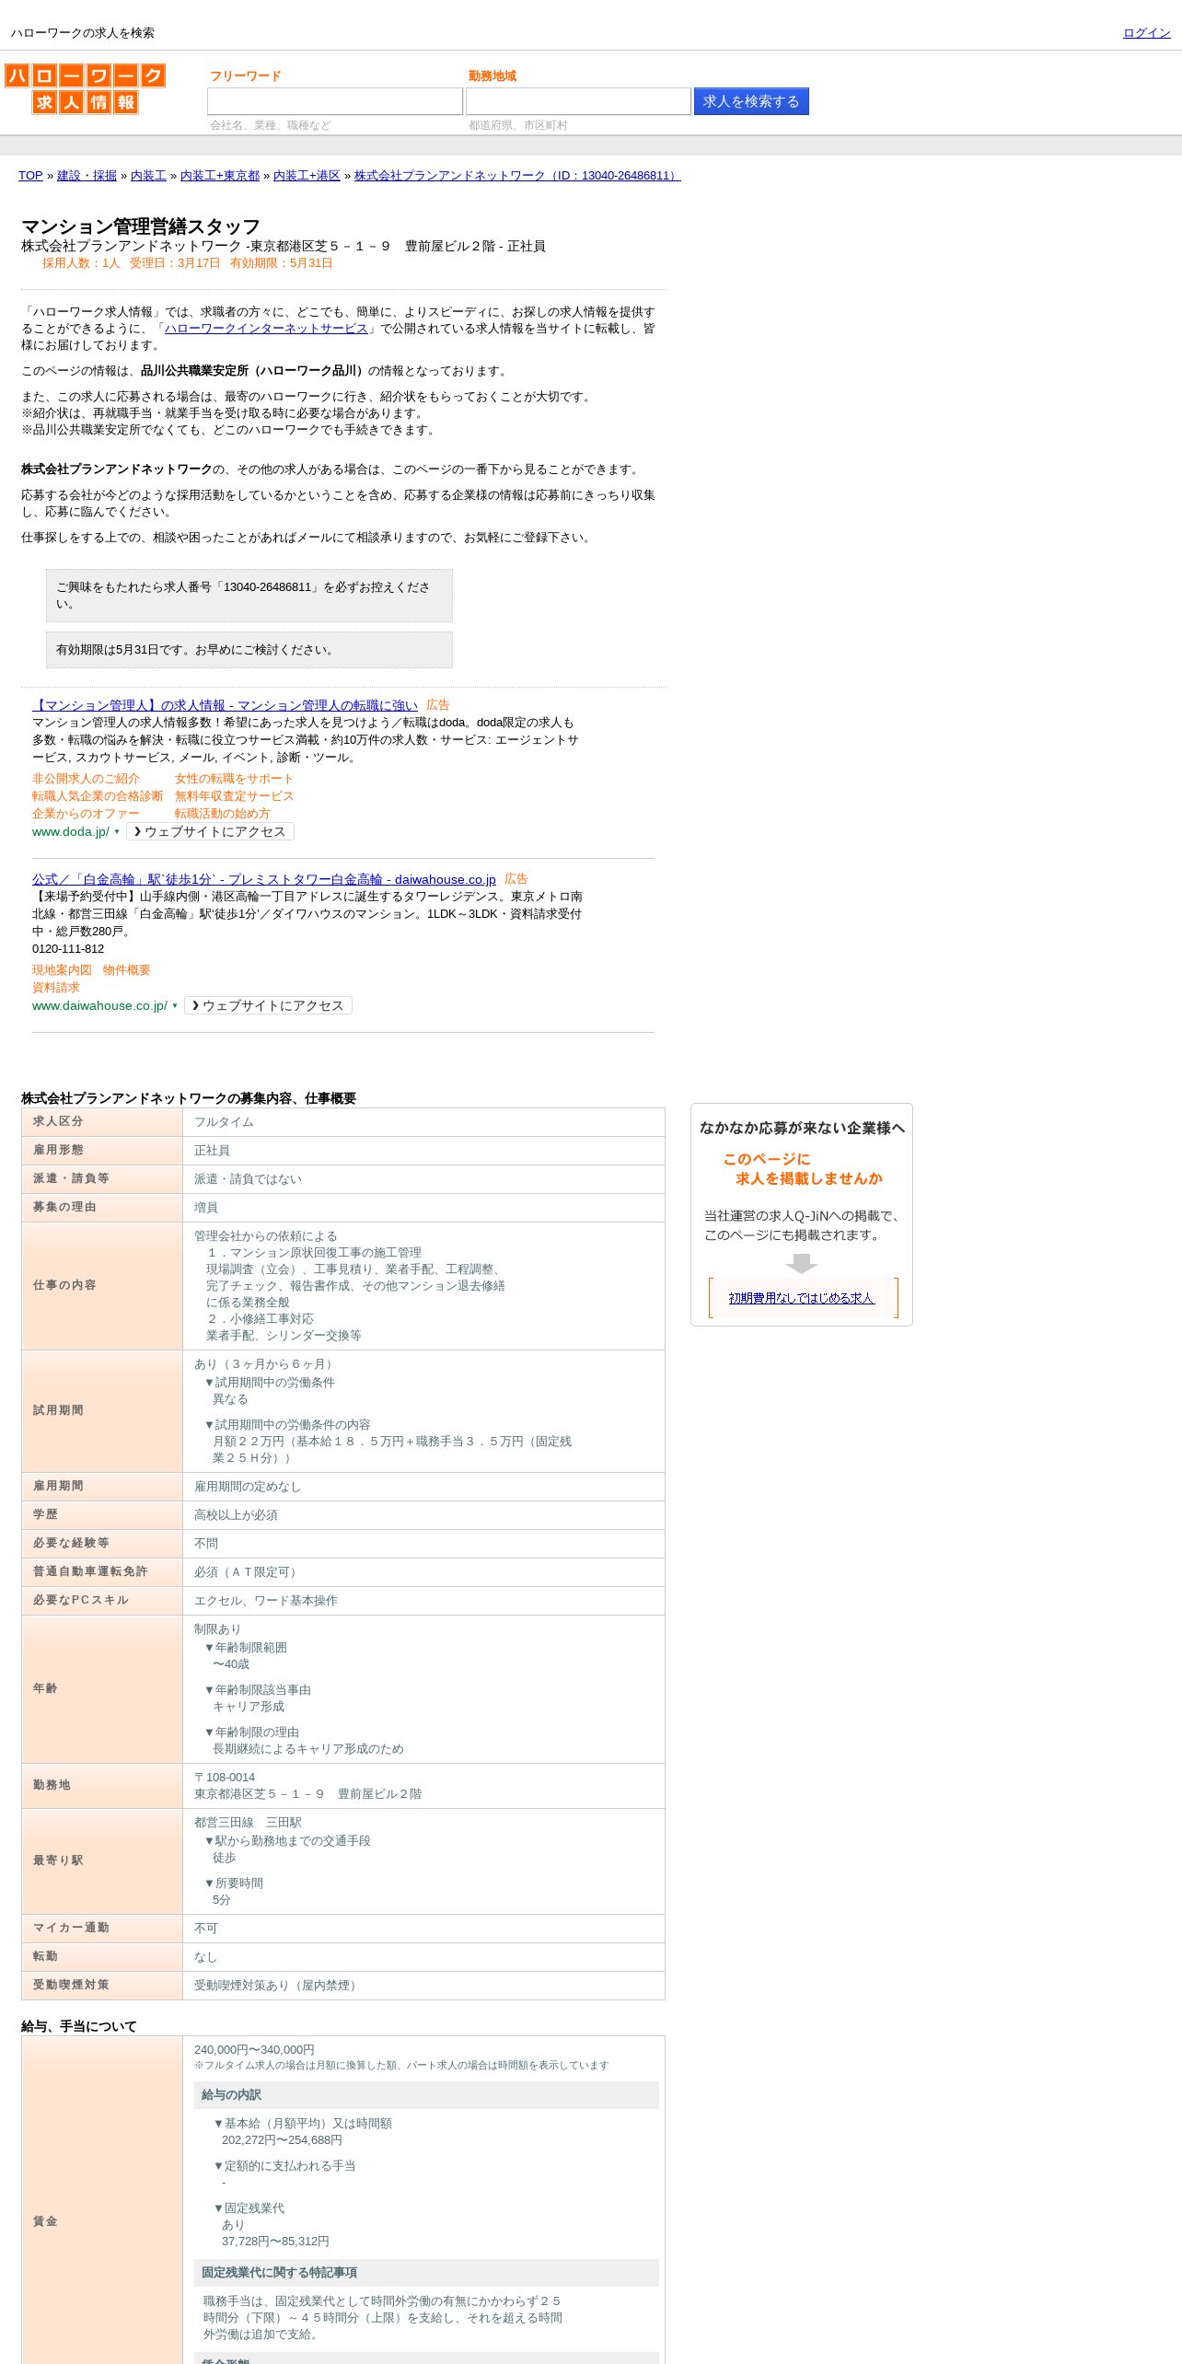
Task: Open ハローワークインターネットサービス link
Action: pos(266,329)
